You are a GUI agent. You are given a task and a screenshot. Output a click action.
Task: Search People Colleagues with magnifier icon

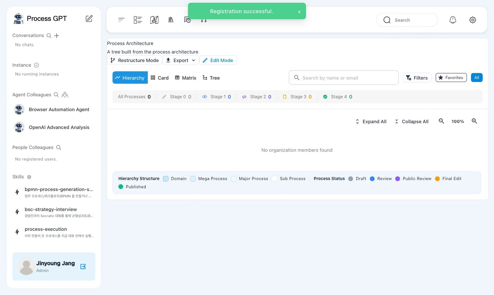click(x=59, y=147)
